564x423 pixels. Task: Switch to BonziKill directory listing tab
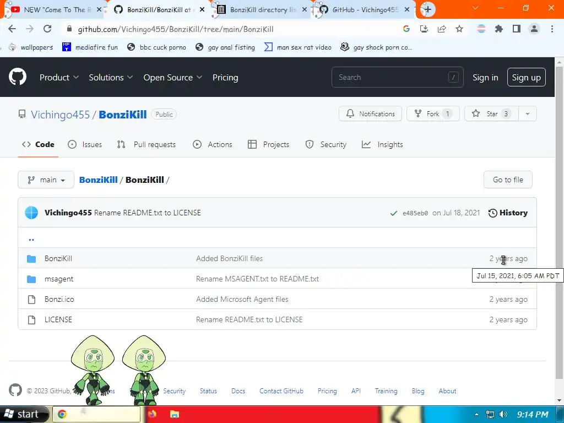point(263,10)
